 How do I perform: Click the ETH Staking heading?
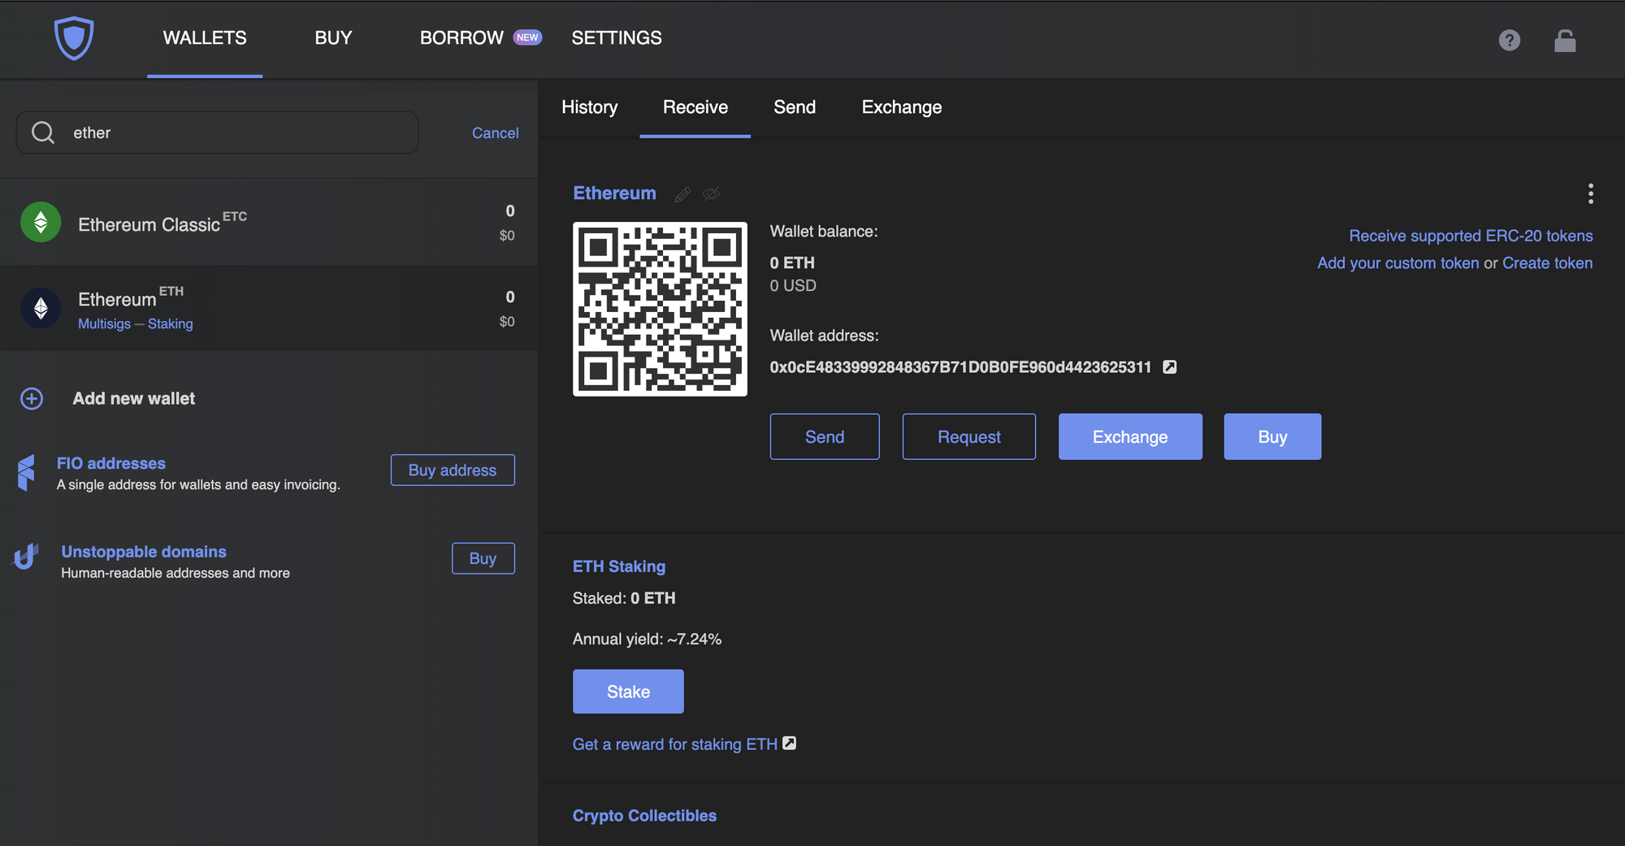coord(619,566)
